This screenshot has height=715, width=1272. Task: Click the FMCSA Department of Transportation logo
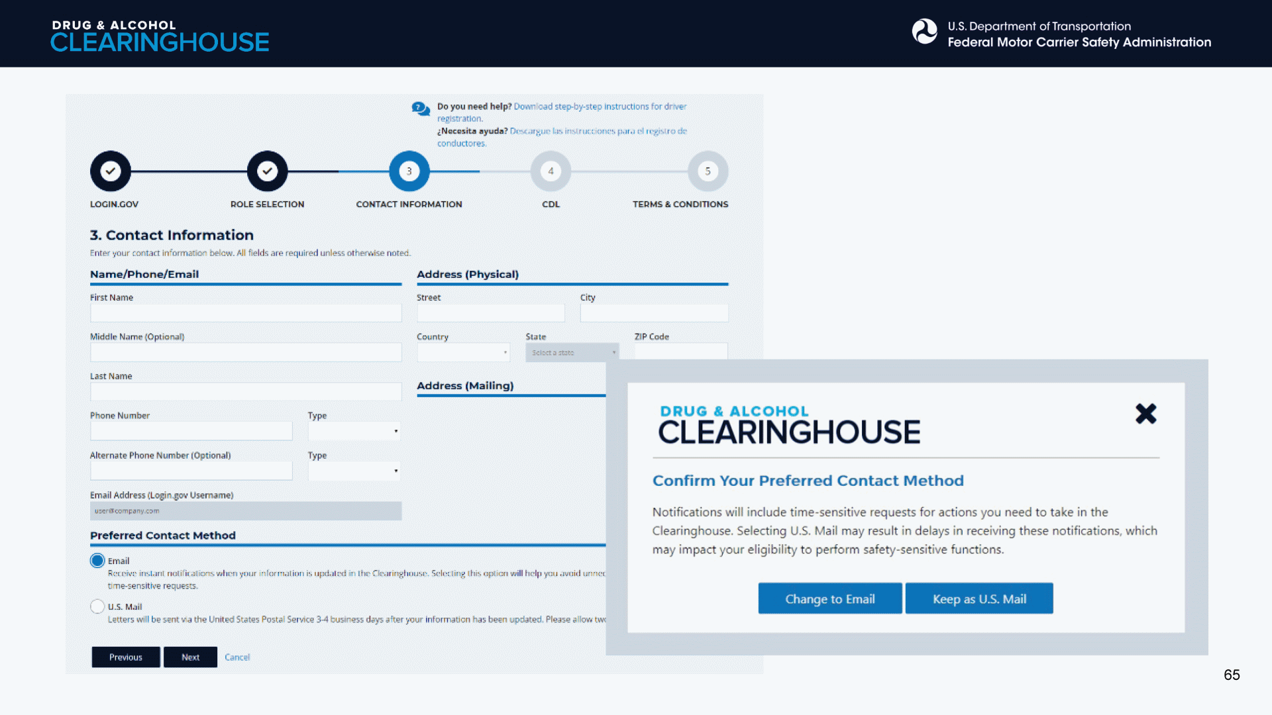924,32
